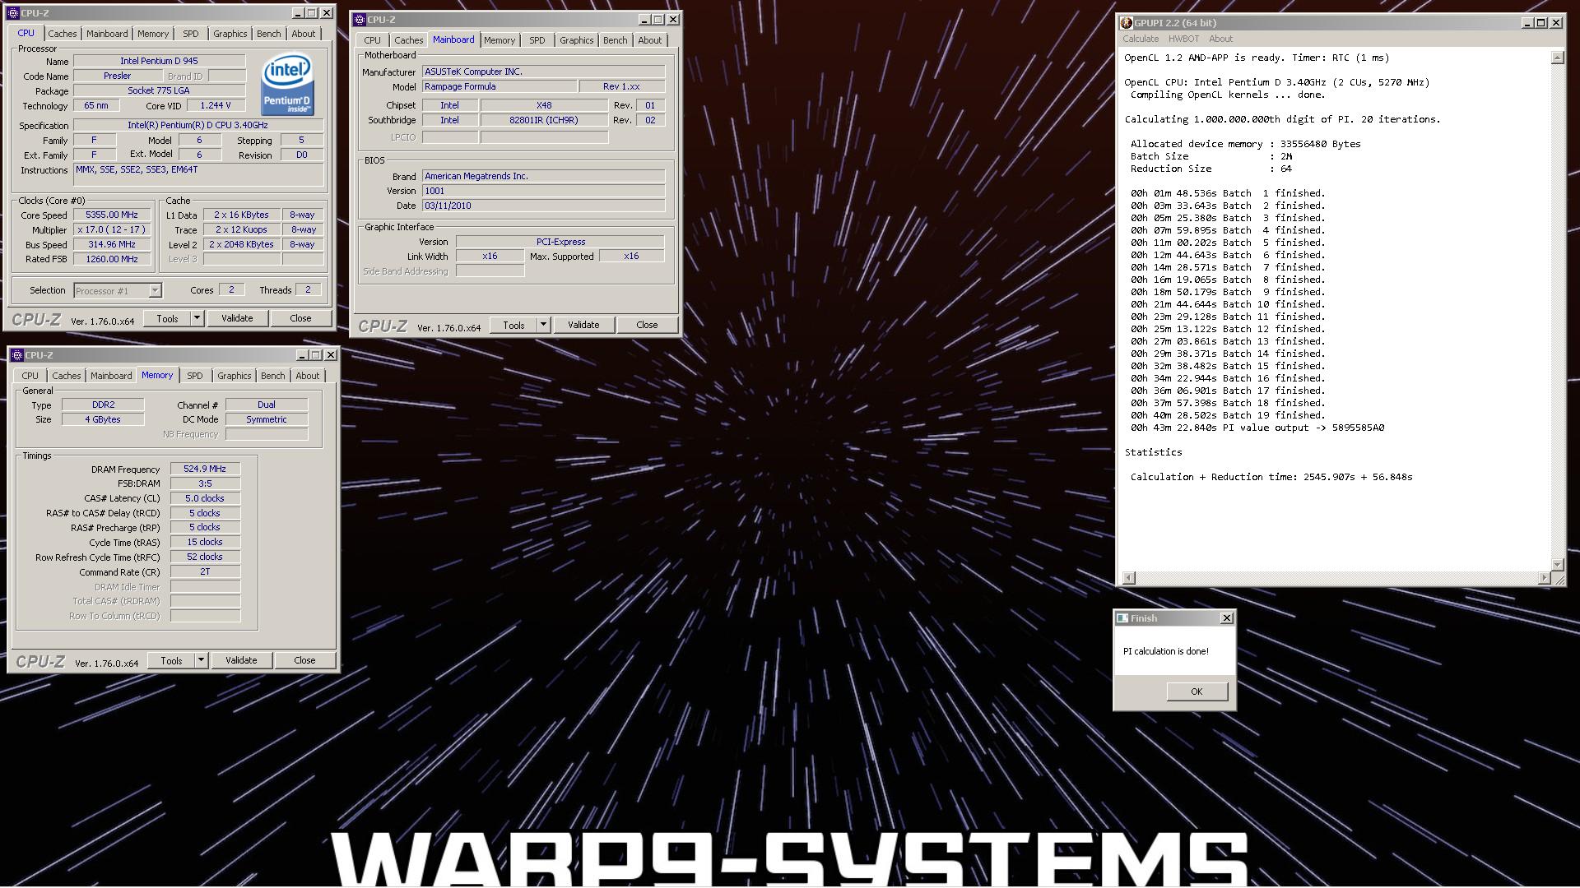The width and height of the screenshot is (1580, 888).
Task: Open Bench tab in Mainboard window
Action: pyautogui.click(x=615, y=40)
